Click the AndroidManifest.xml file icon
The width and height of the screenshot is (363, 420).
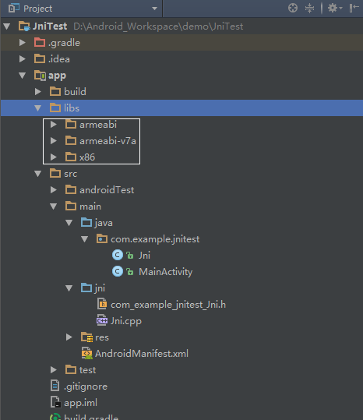pyautogui.click(x=86, y=353)
